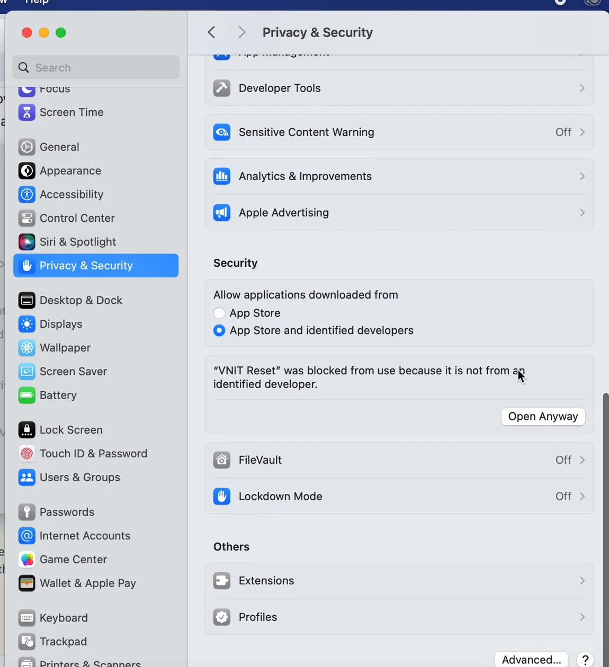The height and width of the screenshot is (667, 609).
Task: Open Lockdown Mode row chevron
Action: tap(582, 496)
